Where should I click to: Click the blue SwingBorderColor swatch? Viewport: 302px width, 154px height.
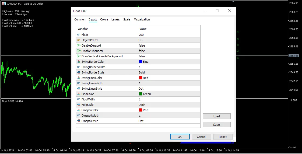coord(141,62)
